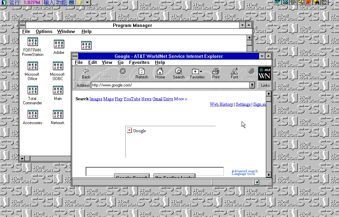The width and height of the screenshot is (339, 217).
Task: Click the Search toolbar button
Action: [179, 74]
